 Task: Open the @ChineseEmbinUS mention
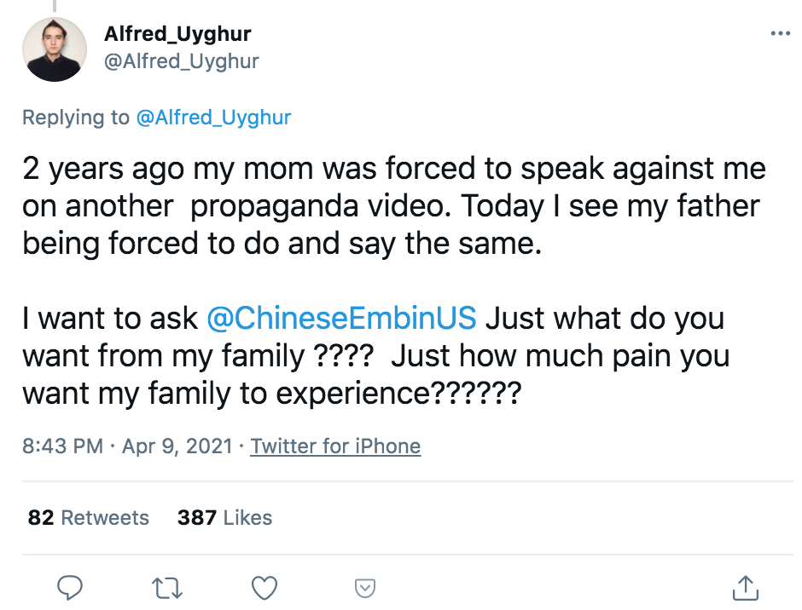coord(341,318)
